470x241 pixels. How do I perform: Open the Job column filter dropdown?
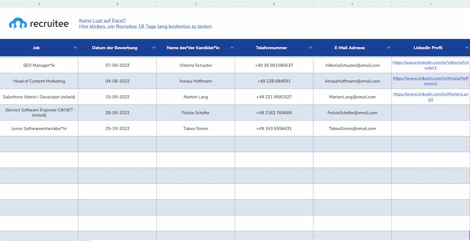pos(75,48)
